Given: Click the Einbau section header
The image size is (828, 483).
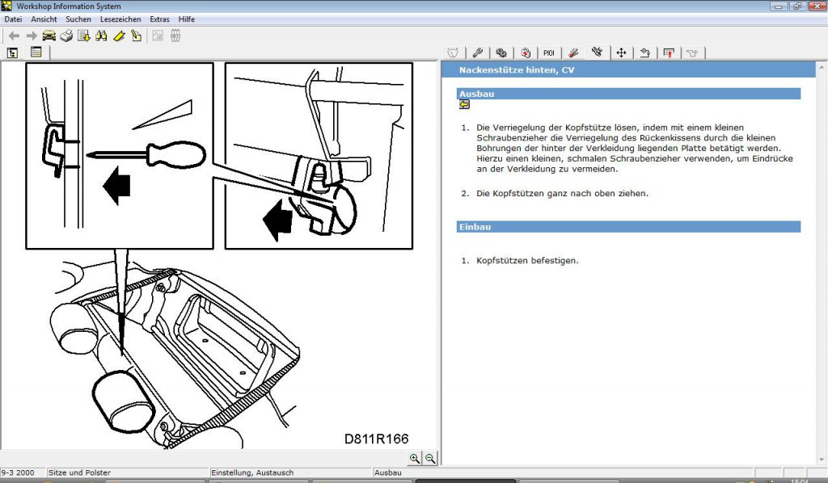Looking at the screenshot, I should (x=628, y=227).
